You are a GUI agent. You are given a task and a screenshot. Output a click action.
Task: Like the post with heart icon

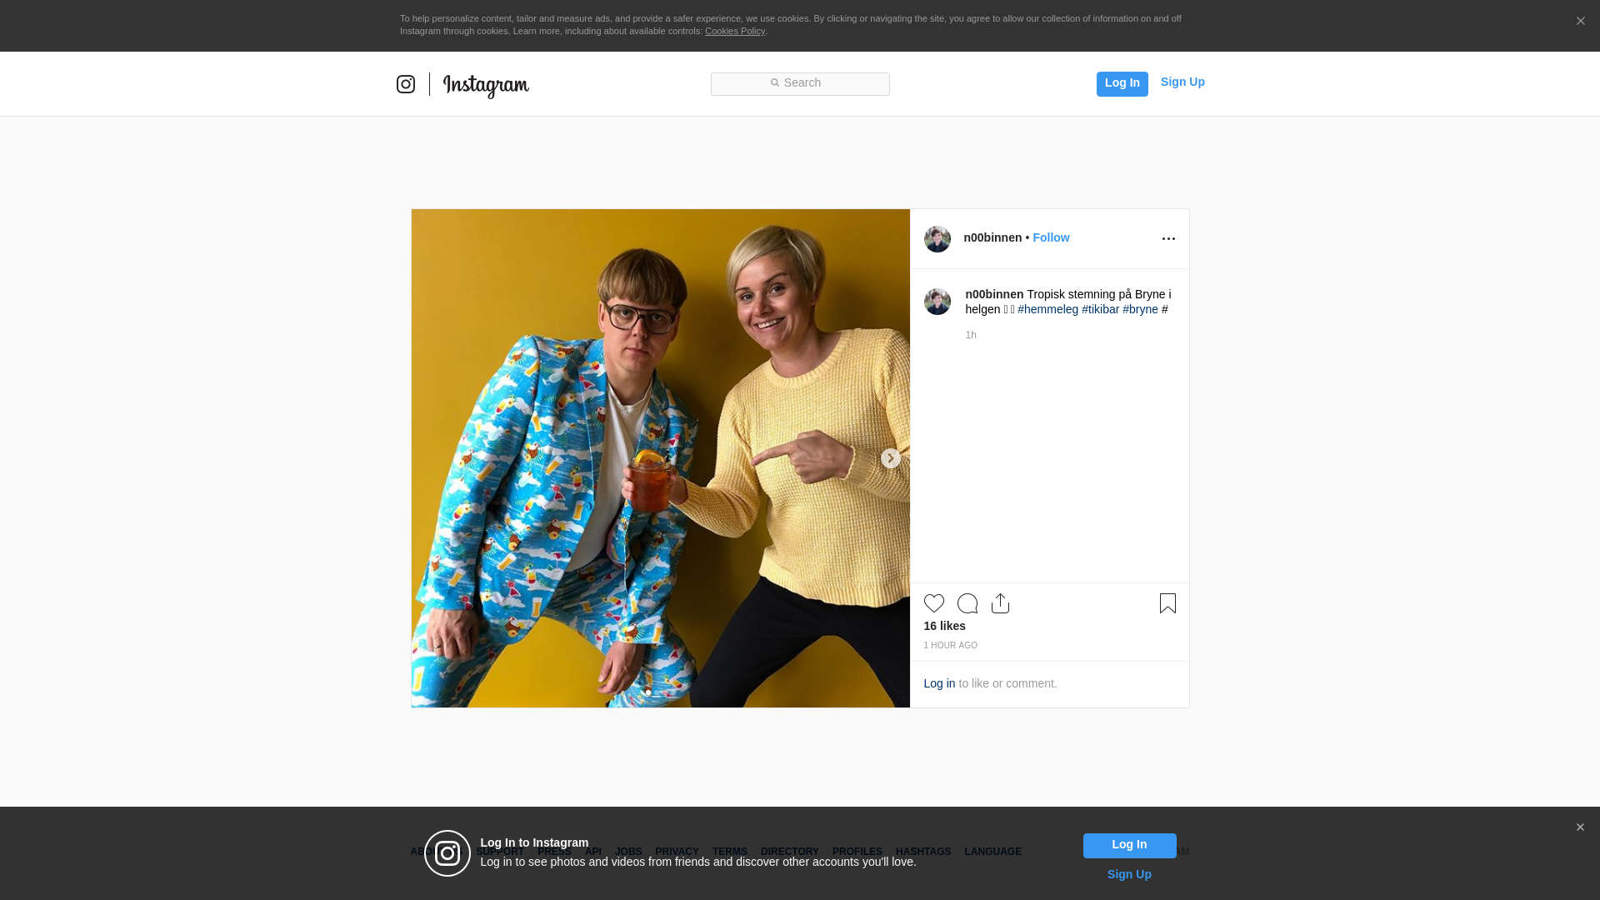[x=933, y=603]
